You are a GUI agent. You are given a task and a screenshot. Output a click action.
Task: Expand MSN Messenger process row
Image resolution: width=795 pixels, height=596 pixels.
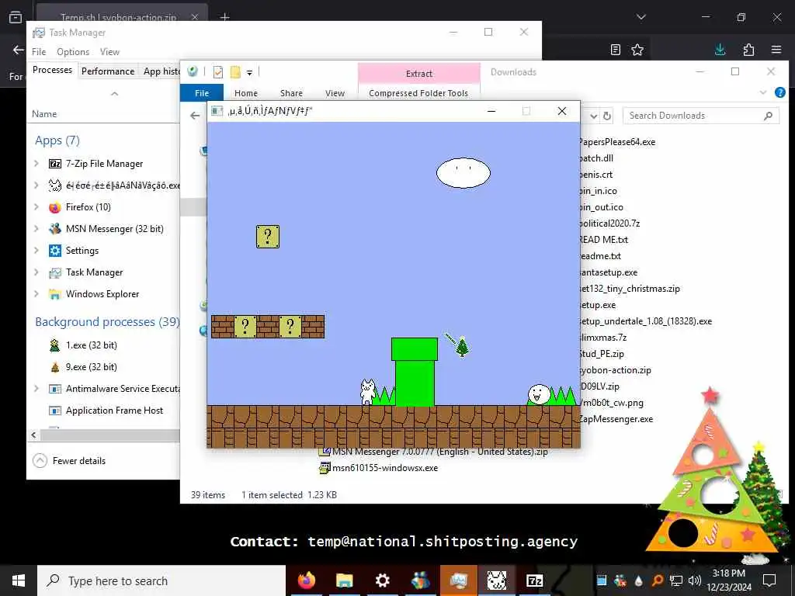(x=36, y=229)
